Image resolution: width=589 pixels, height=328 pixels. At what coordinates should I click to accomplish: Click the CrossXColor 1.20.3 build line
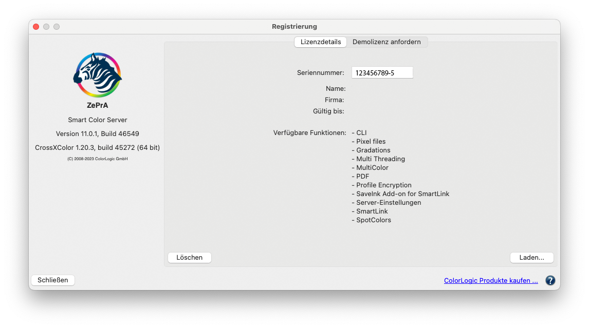(97, 147)
